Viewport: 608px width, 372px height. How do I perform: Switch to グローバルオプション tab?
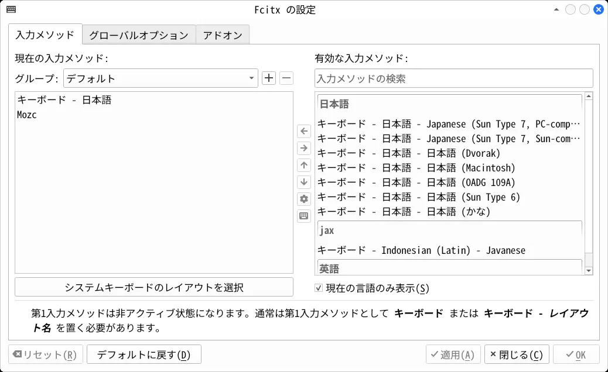[x=139, y=35]
